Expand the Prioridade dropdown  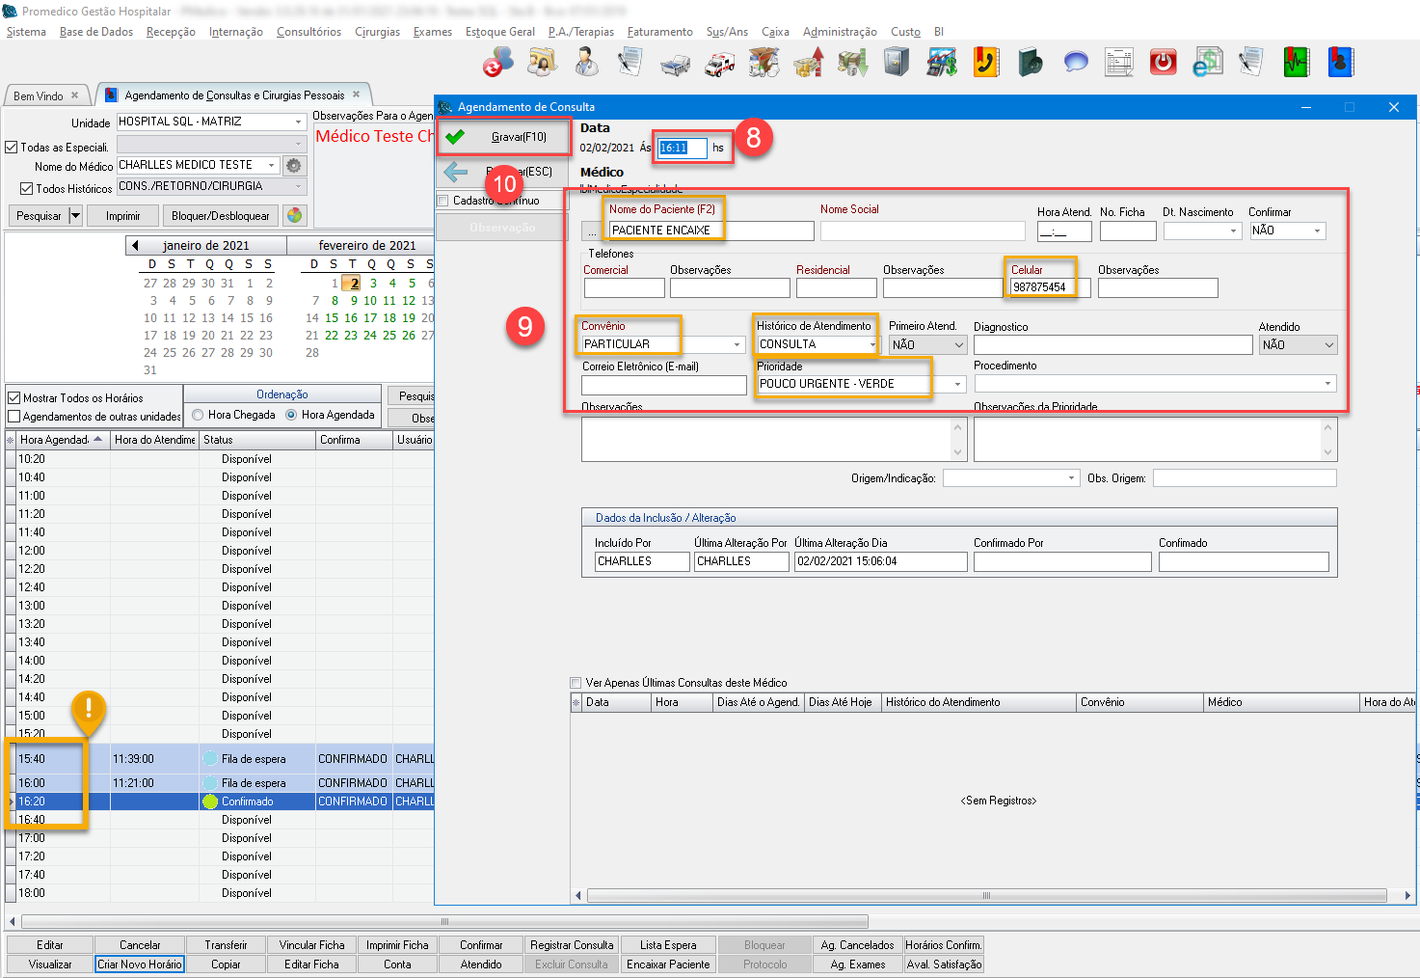(x=957, y=384)
